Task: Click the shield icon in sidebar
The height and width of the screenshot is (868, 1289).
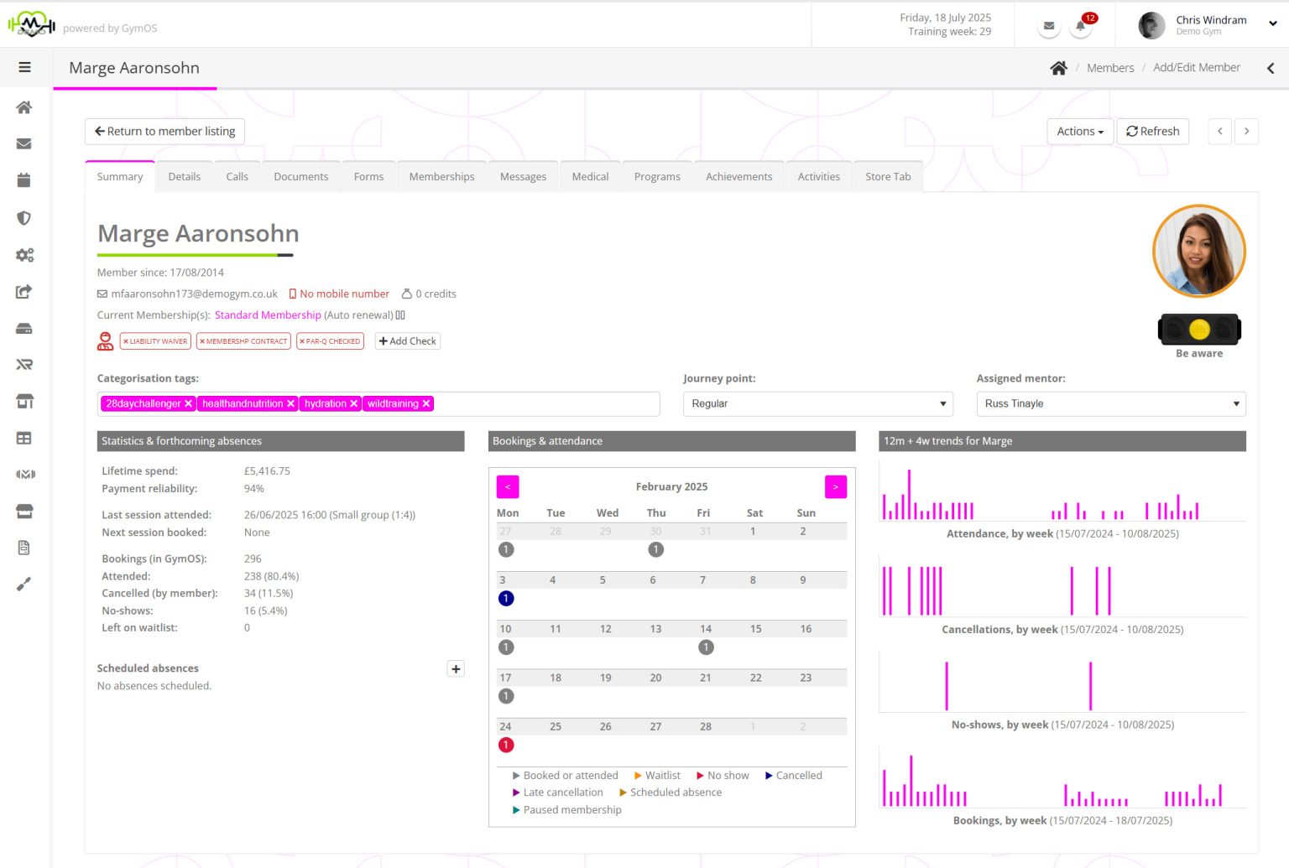Action: (24, 218)
